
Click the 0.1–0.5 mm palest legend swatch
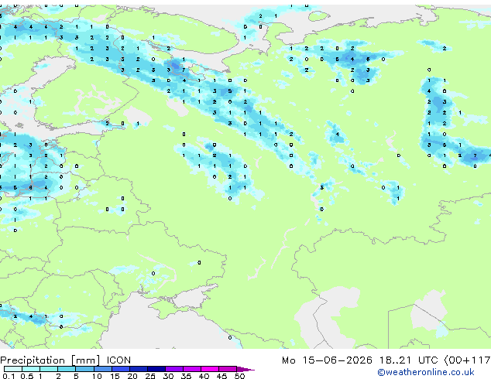[x=13, y=369]
